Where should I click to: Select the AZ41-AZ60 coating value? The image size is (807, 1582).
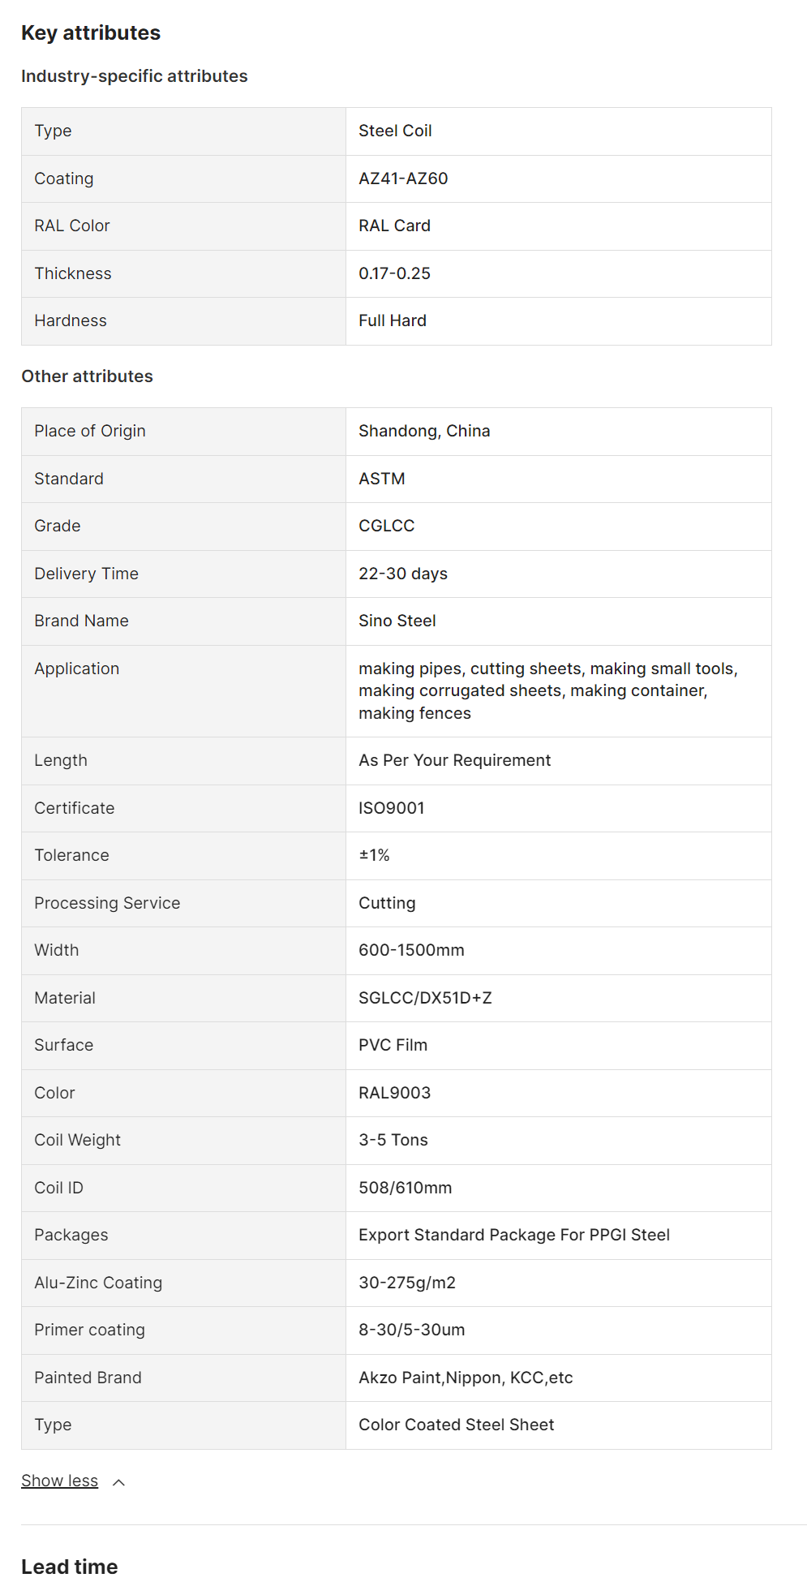click(403, 178)
